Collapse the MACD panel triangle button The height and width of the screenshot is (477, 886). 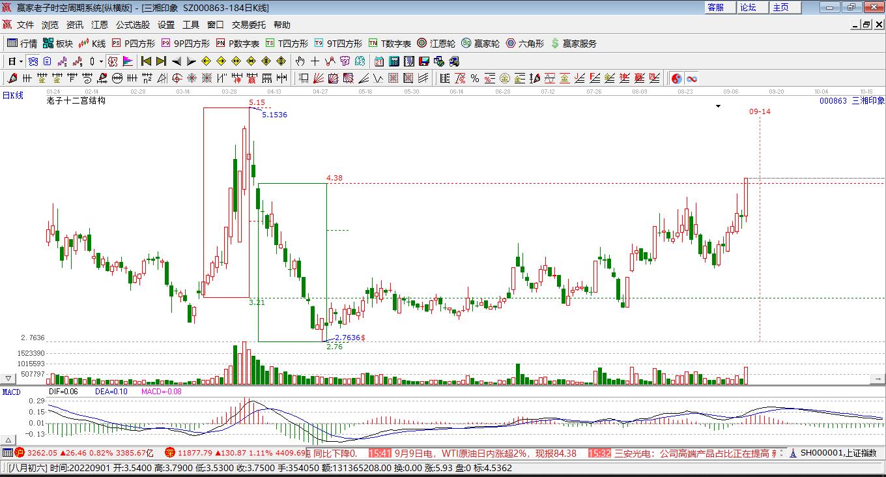(8, 441)
